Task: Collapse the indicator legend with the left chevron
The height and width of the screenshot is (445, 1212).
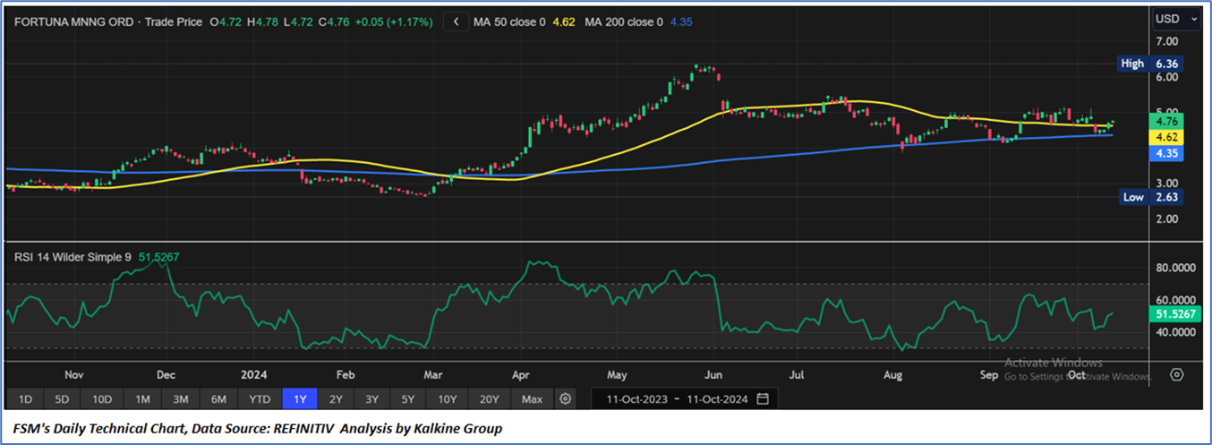Action: [x=457, y=21]
